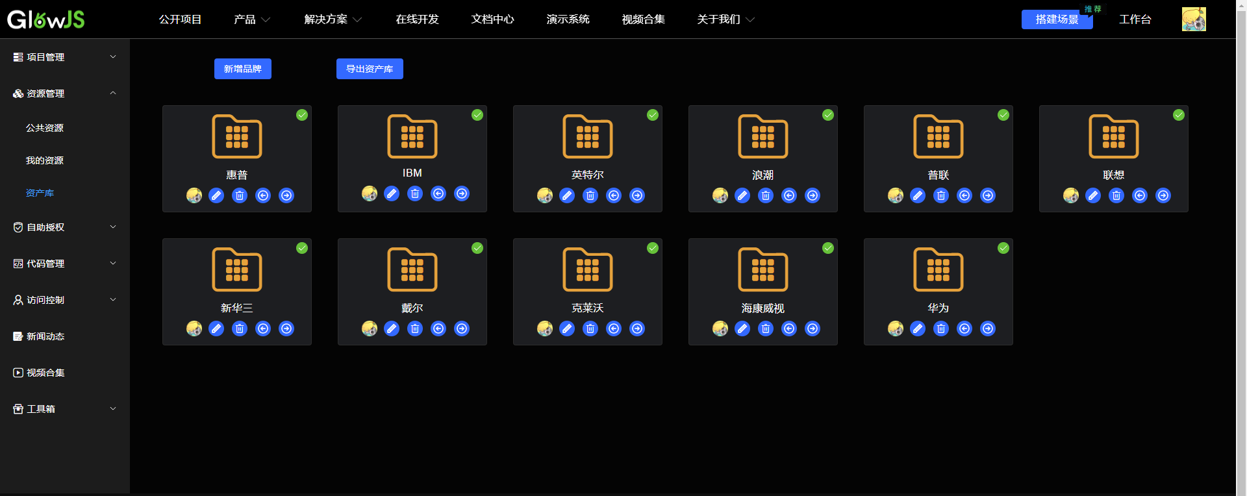
Task: Click the 搭建场景 button
Action: coord(1057,19)
